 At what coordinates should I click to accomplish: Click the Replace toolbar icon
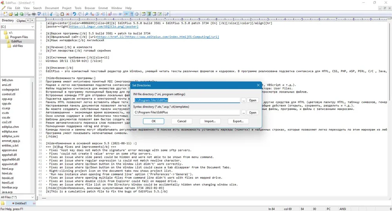pyautogui.click(x=92, y=14)
